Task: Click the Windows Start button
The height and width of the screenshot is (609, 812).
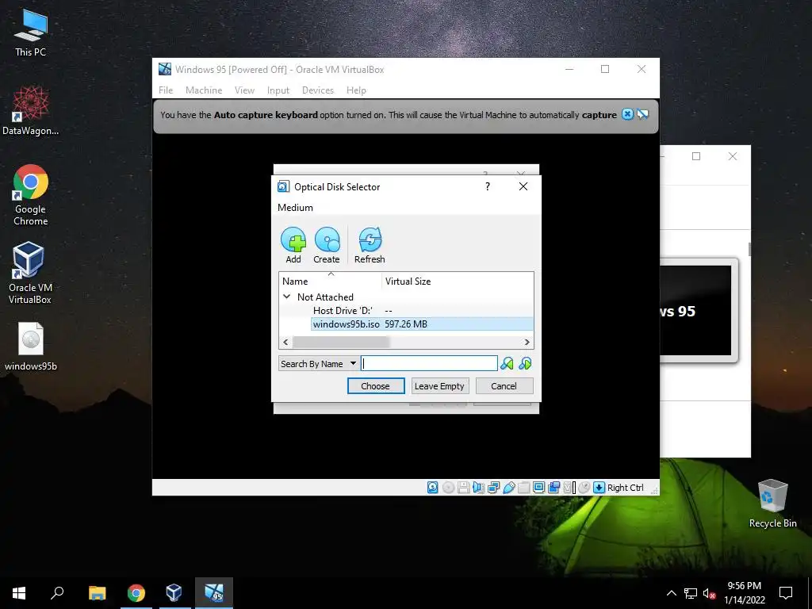Action: tap(19, 593)
